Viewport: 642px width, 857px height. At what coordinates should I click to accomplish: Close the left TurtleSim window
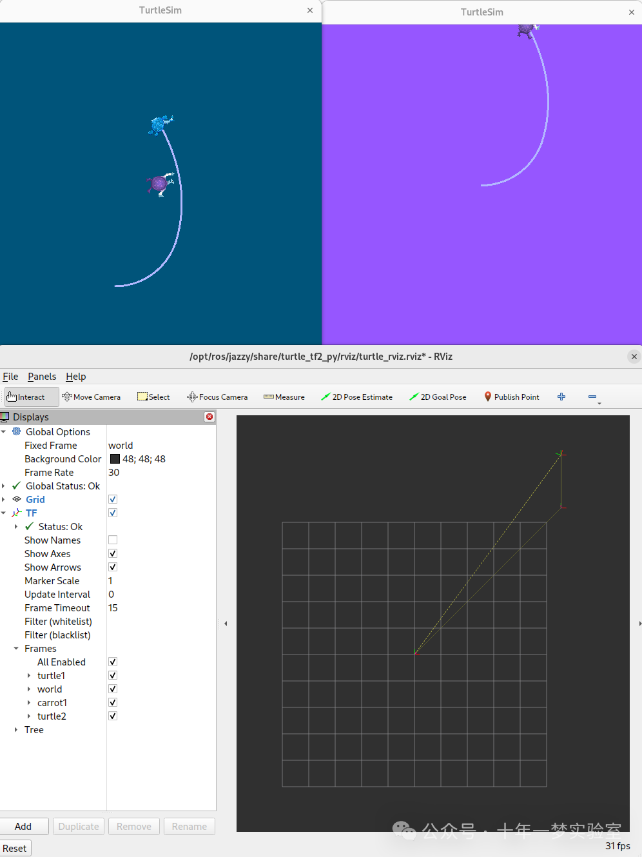[x=310, y=10]
